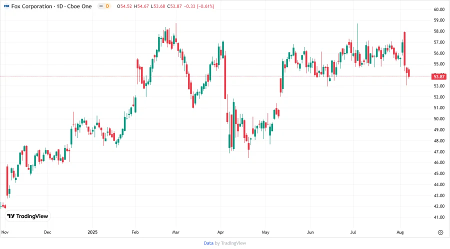Screen dimensions: 450x249
Task: Click the May label on time axis
Action: [x=265, y=232]
